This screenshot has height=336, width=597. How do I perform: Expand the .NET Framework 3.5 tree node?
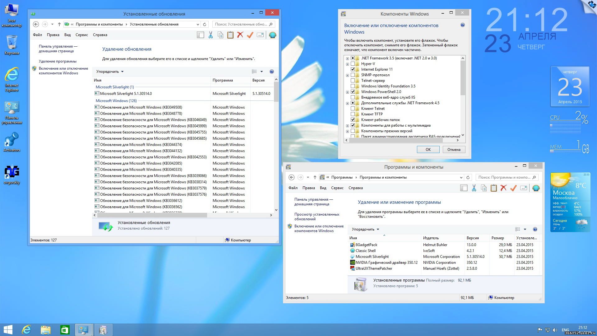347,58
